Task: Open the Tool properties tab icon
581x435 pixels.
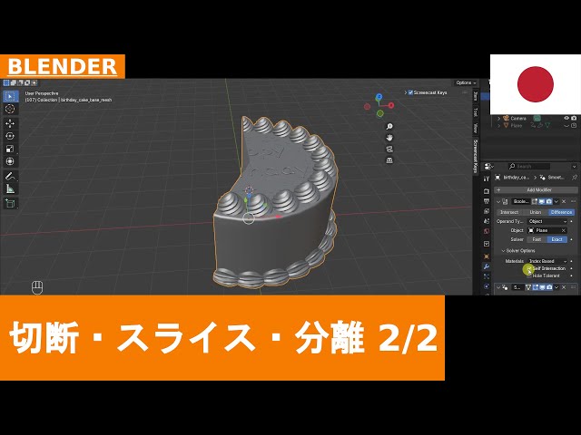Action: [x=487, y=179]
